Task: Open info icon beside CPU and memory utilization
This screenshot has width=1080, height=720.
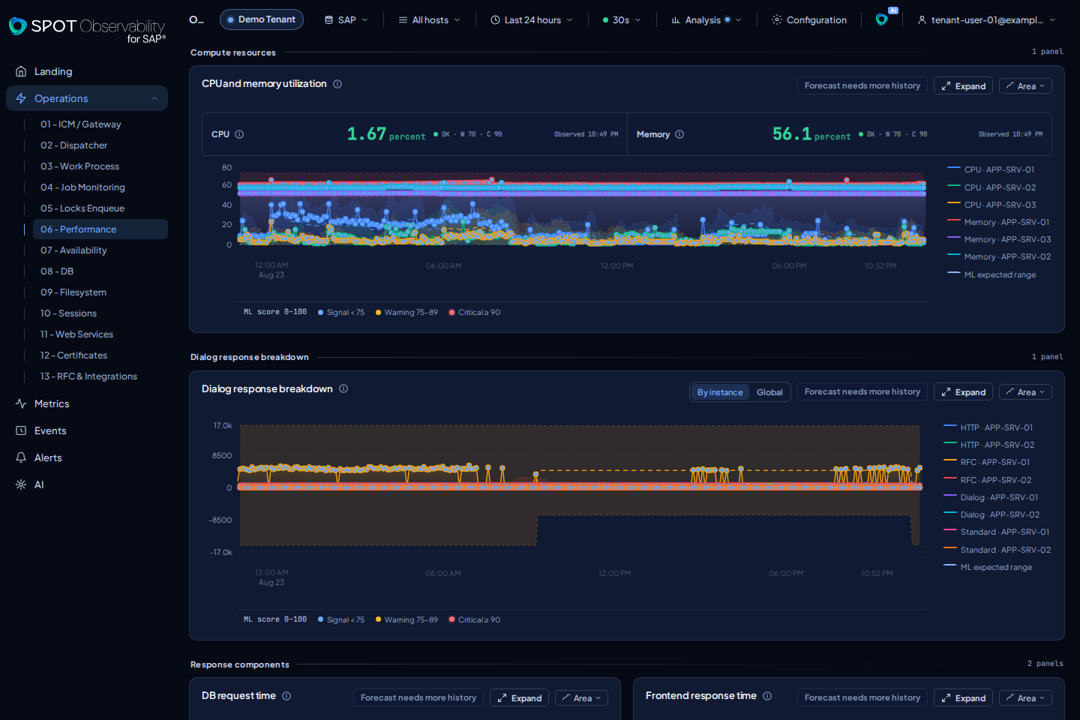Action: [x=337, y=84]
